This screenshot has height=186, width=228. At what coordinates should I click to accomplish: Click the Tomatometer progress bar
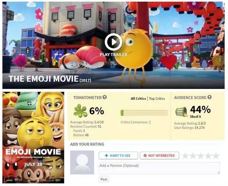[144, 113]
